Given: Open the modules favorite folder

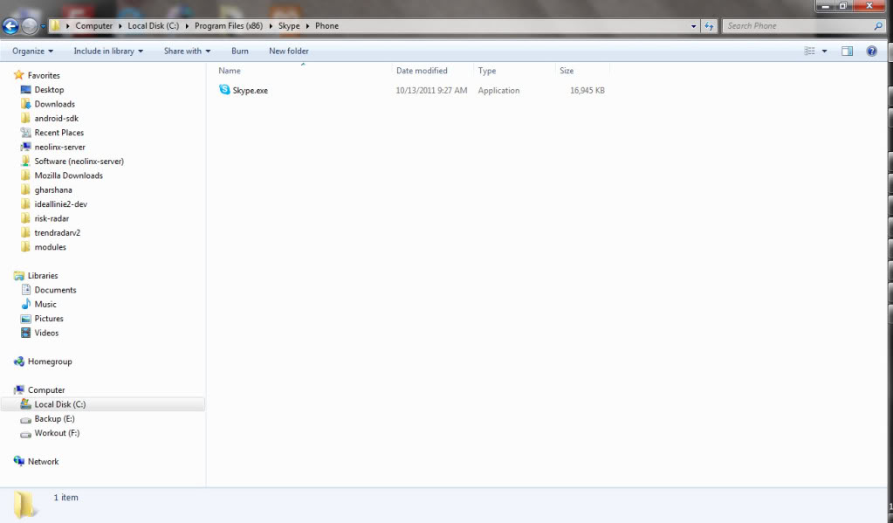Looking at the screenshot, I should 50,247.
